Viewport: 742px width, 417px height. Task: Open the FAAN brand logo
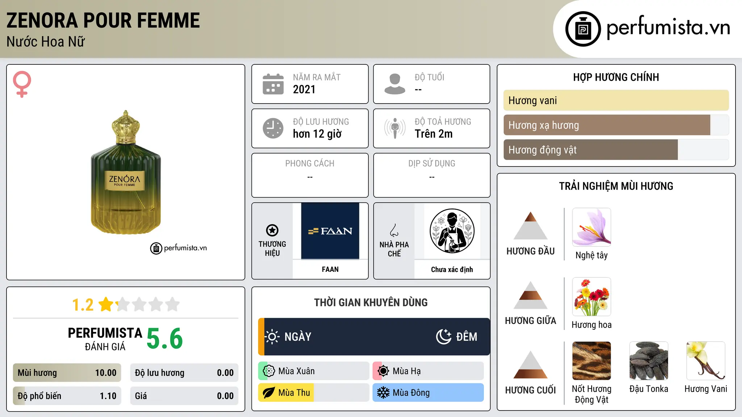(330, 231)
